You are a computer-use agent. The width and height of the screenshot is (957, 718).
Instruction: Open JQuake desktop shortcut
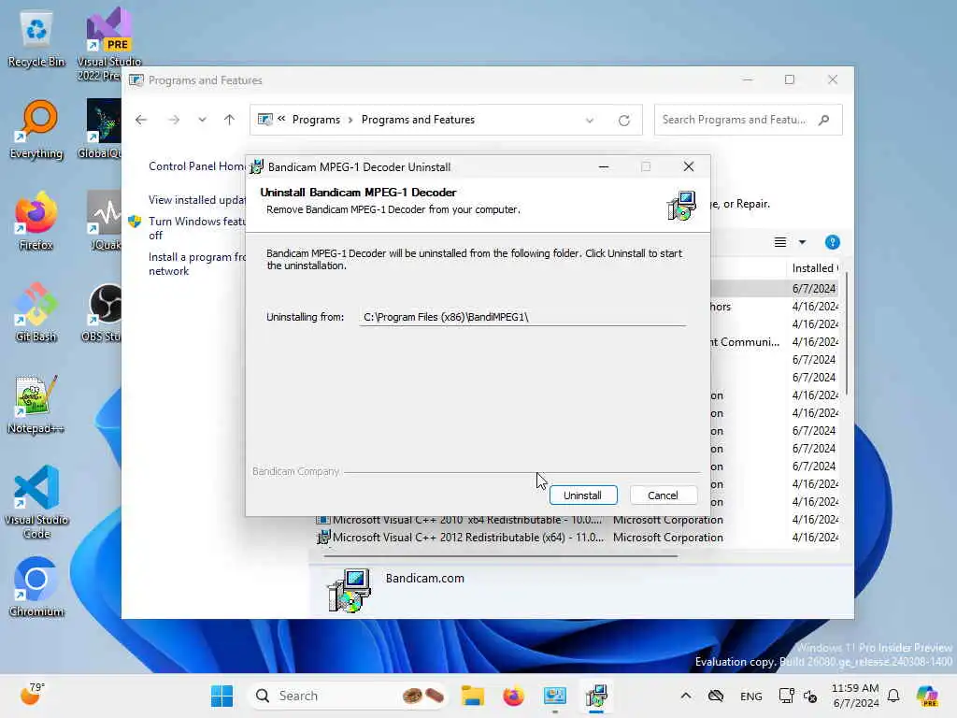click(105, 222)
